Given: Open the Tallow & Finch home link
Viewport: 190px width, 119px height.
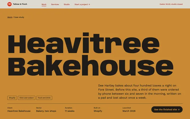Looking at the screenshot, I should coord(17,4).
